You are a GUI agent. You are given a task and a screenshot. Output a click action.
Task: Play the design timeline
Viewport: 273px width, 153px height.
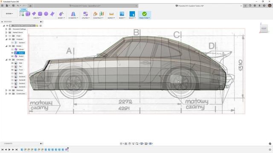[9, 150]
